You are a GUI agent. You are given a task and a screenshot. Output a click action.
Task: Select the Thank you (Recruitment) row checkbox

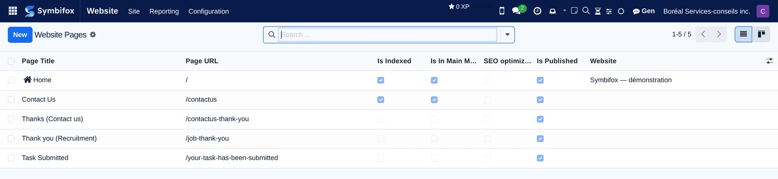tap(11, 139)
